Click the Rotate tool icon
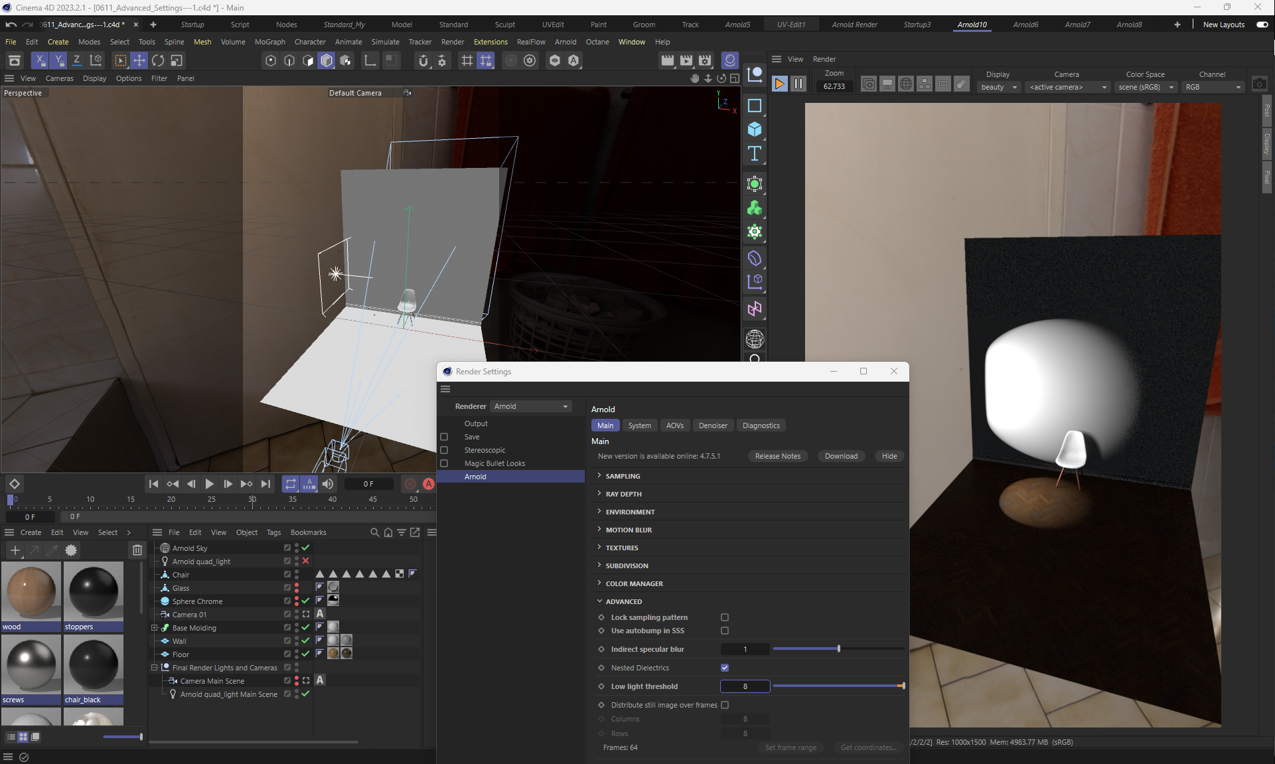The height and width of the screenshot is (764, 1275). pyautogui.click(x=158, y=60)
